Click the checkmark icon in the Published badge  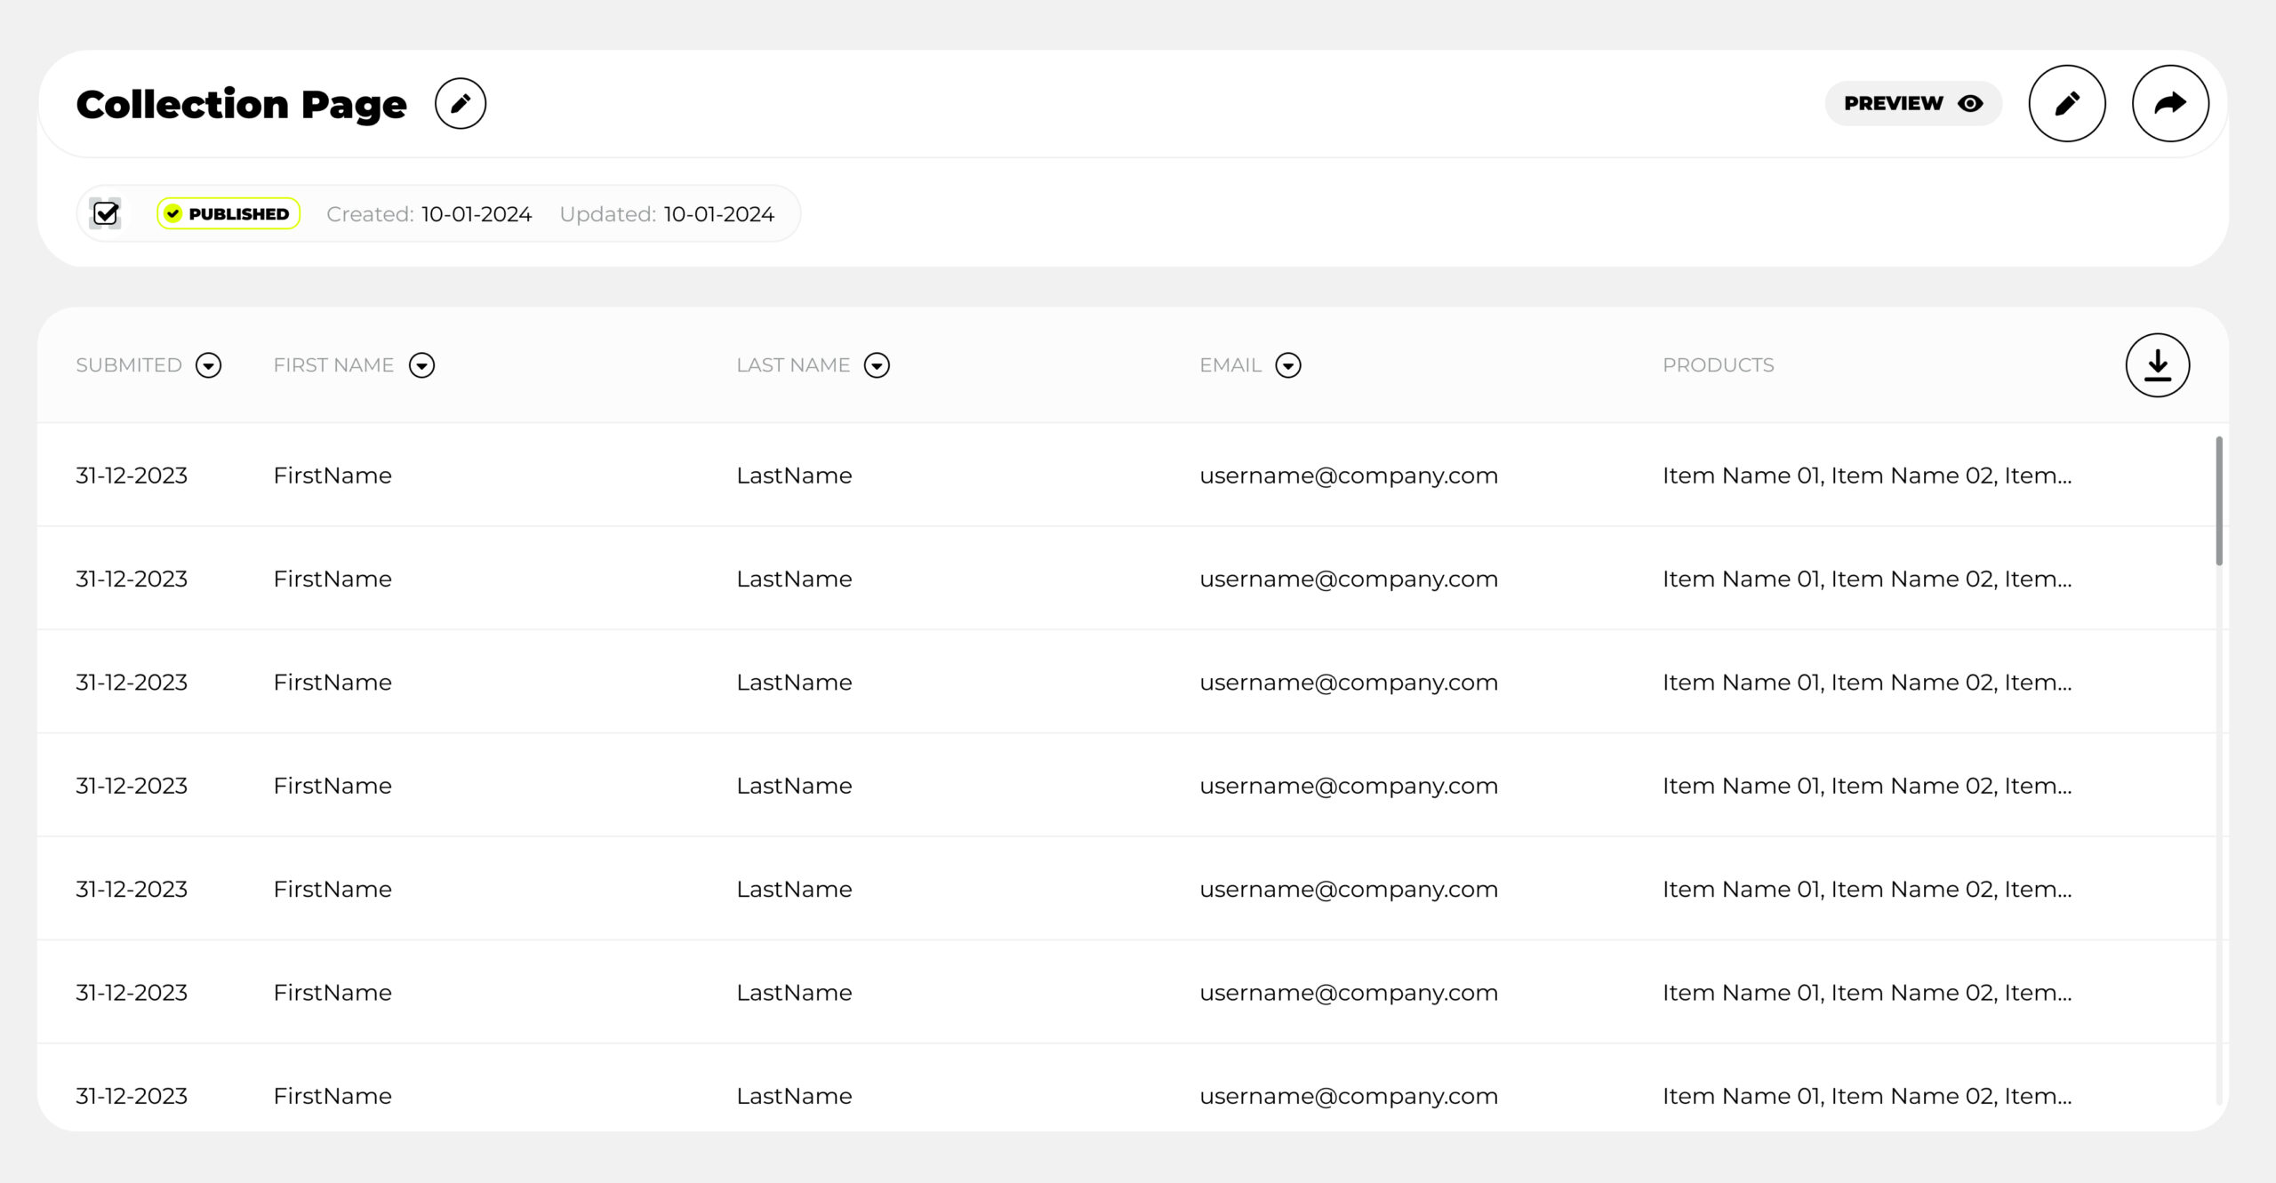tap(175, 213)
